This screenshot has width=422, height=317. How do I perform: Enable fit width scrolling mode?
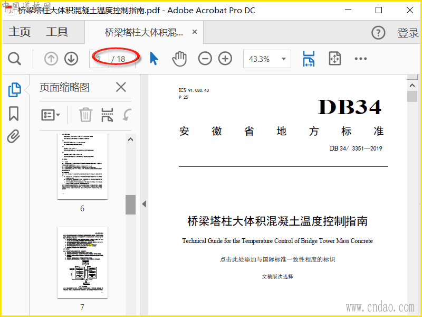(309, 59)
